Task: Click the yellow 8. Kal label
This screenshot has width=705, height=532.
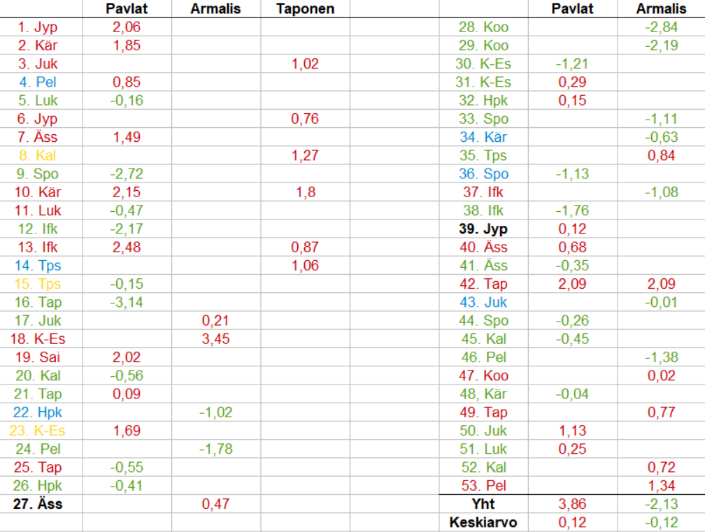Action: coord(38,155)
